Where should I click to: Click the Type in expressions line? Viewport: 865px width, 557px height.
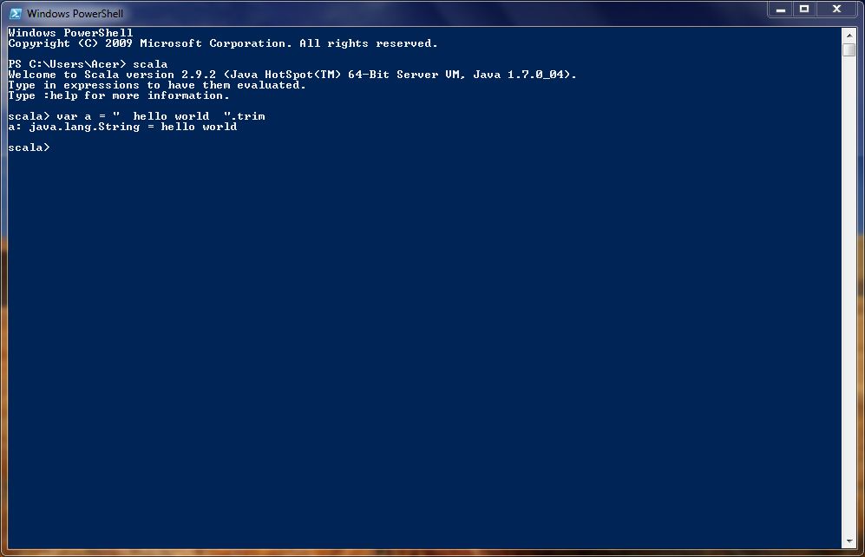click(x=157, y=85)
